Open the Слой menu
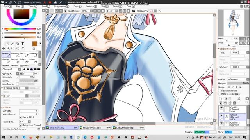 46,7
